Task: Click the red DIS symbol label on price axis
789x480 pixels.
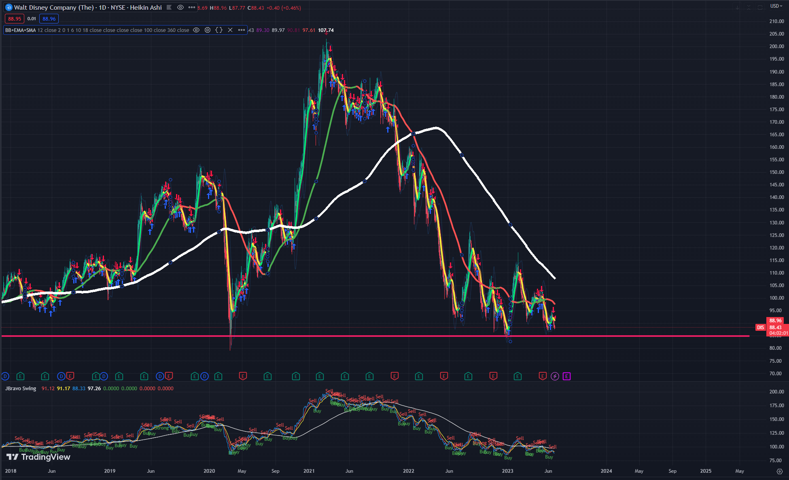Action: (761, 328)
